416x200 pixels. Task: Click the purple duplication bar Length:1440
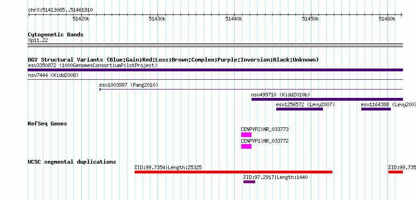pyautogui.click(x=250, y=182)
